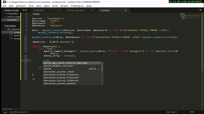
Task: Open the Edit menu
Action: pos(11,6)
